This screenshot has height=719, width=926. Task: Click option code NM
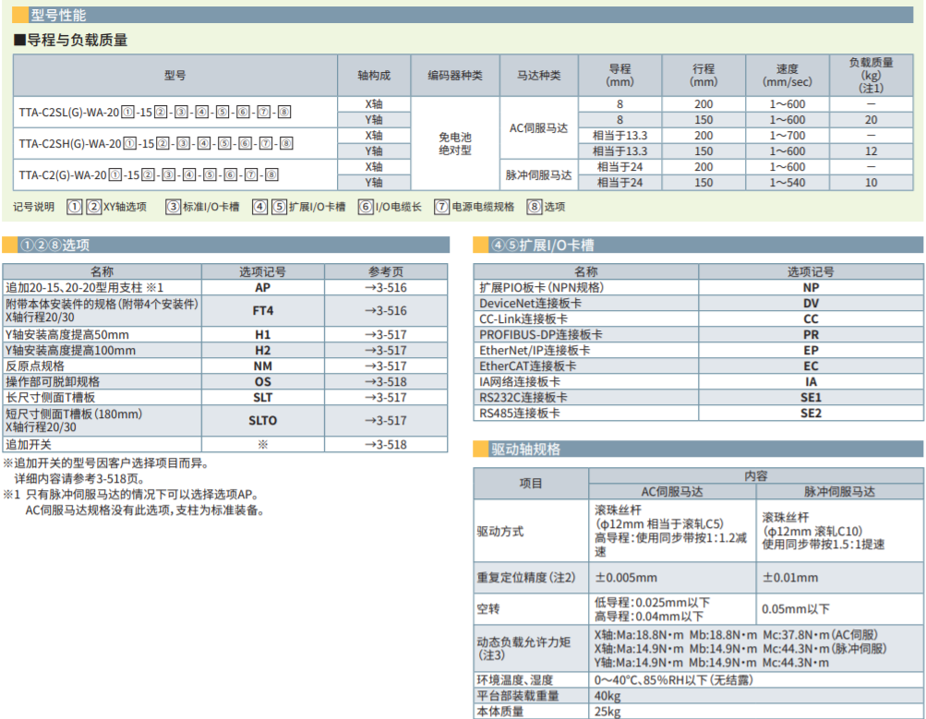pyautogui.click(x=263, y=366)
